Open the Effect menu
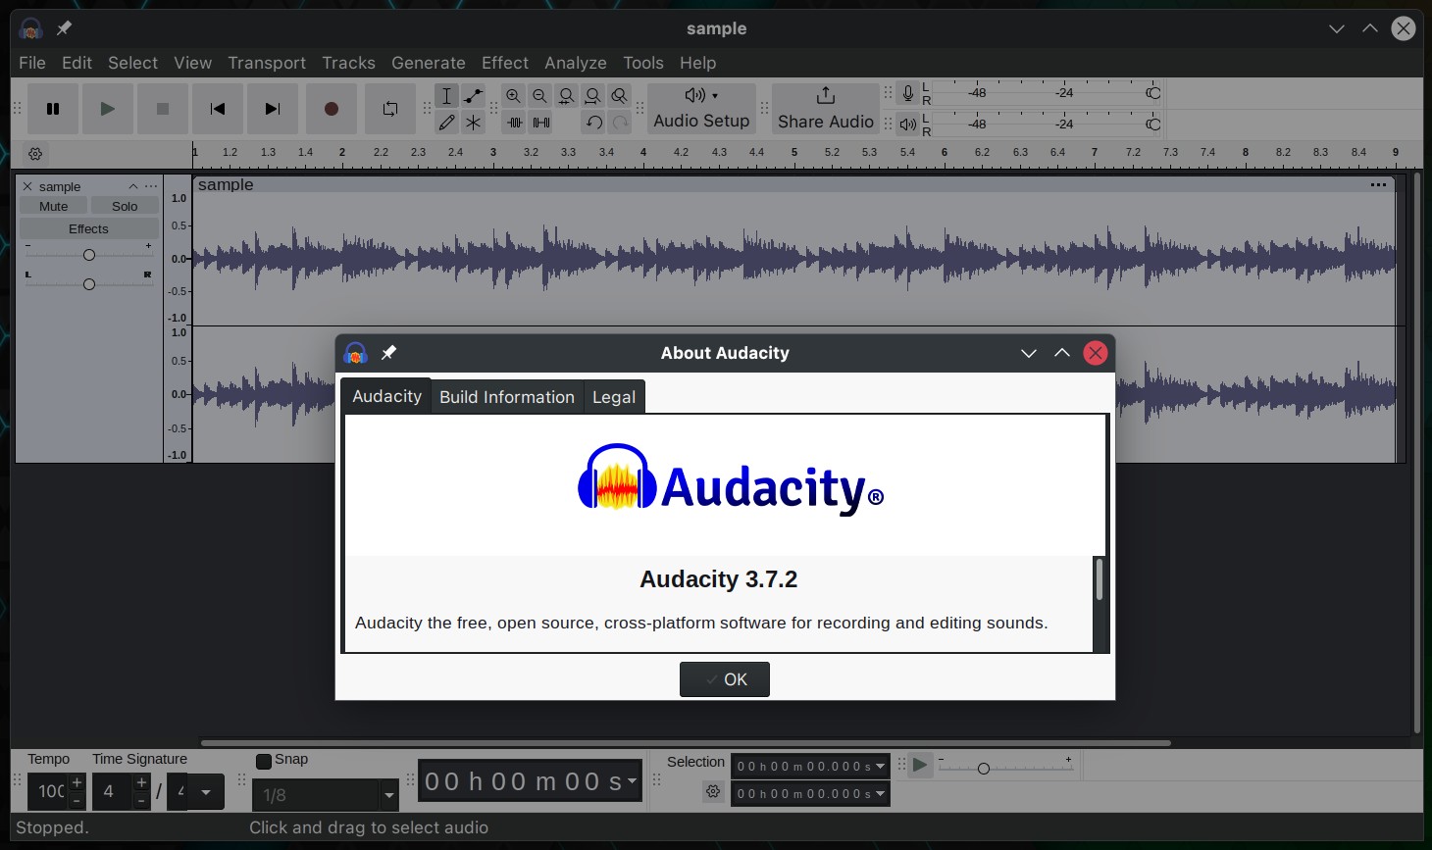 (x=505, y=63)
